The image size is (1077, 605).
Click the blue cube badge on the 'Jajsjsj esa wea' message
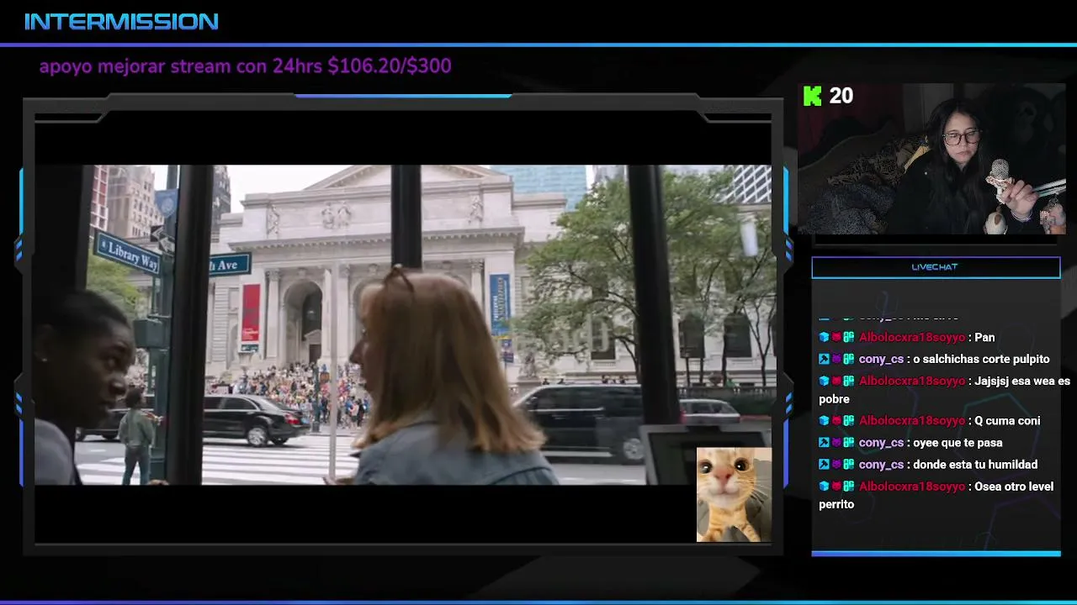(x=824, y=381)
